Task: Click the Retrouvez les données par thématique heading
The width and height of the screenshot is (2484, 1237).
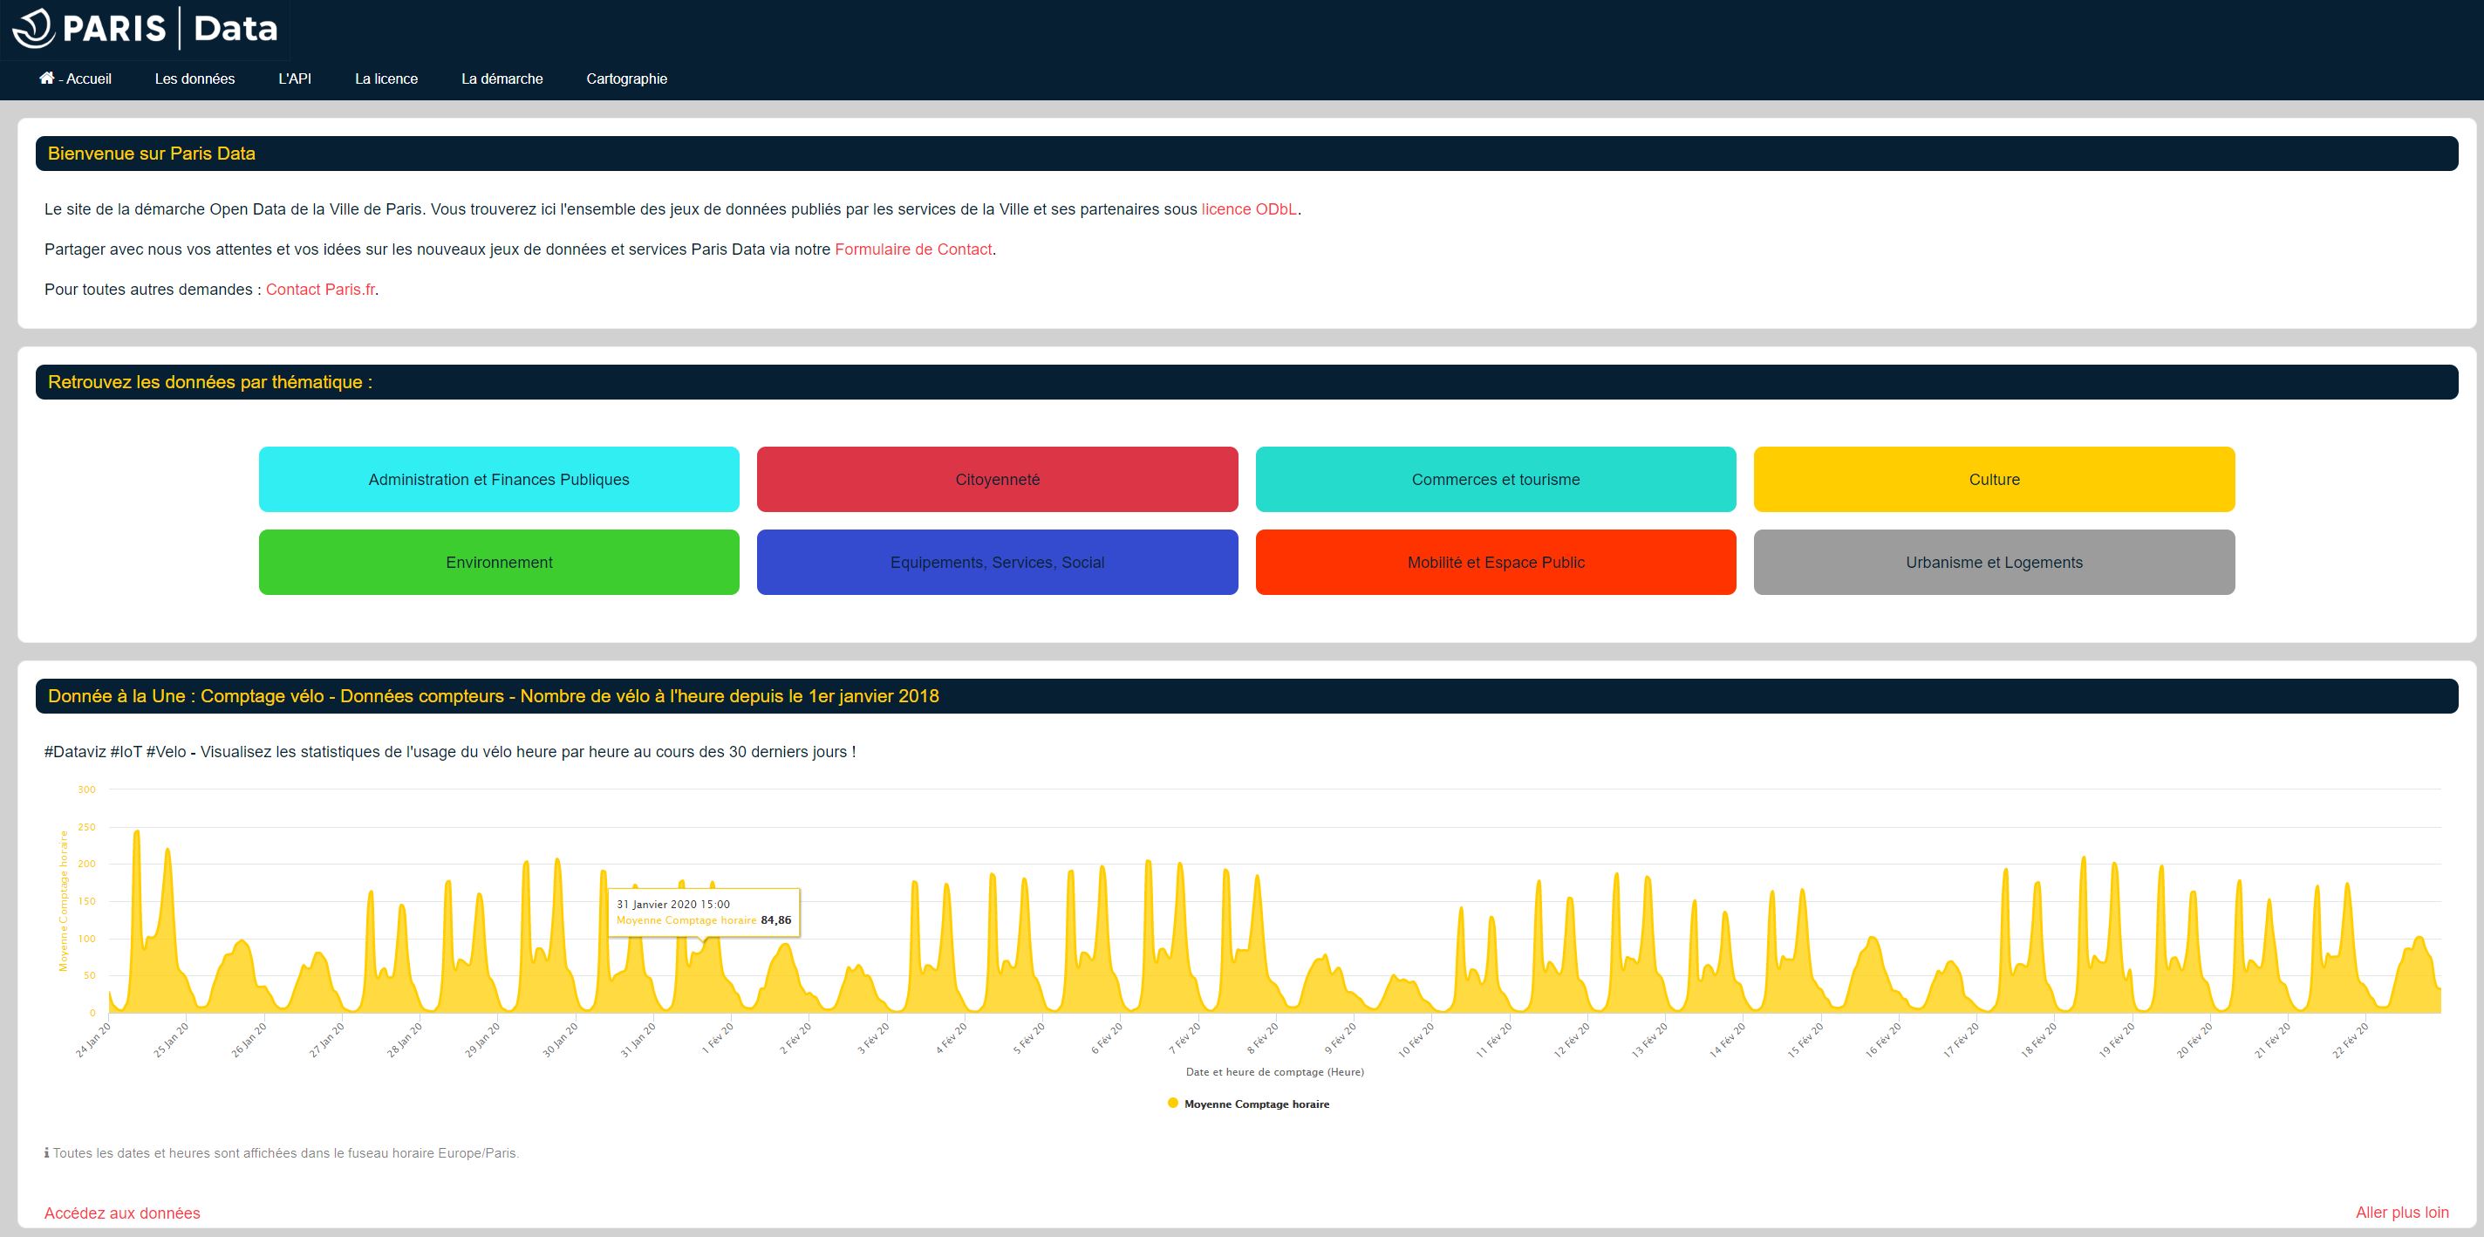Action: [210, 382]
